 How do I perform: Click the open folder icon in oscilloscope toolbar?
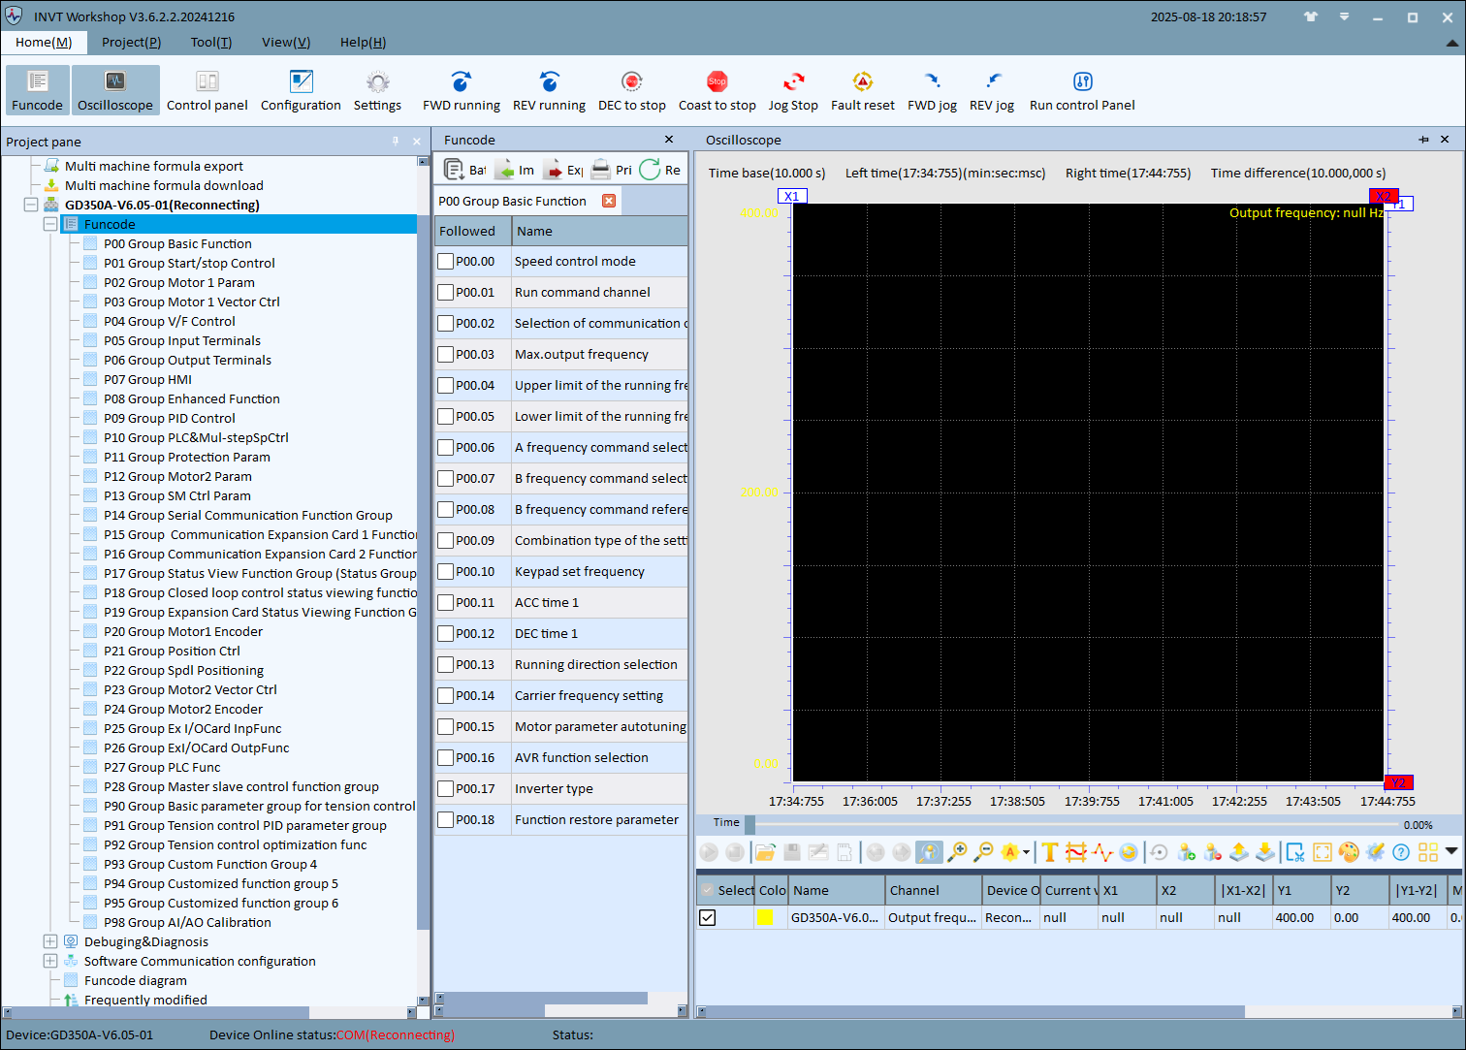tap(765, 852)
